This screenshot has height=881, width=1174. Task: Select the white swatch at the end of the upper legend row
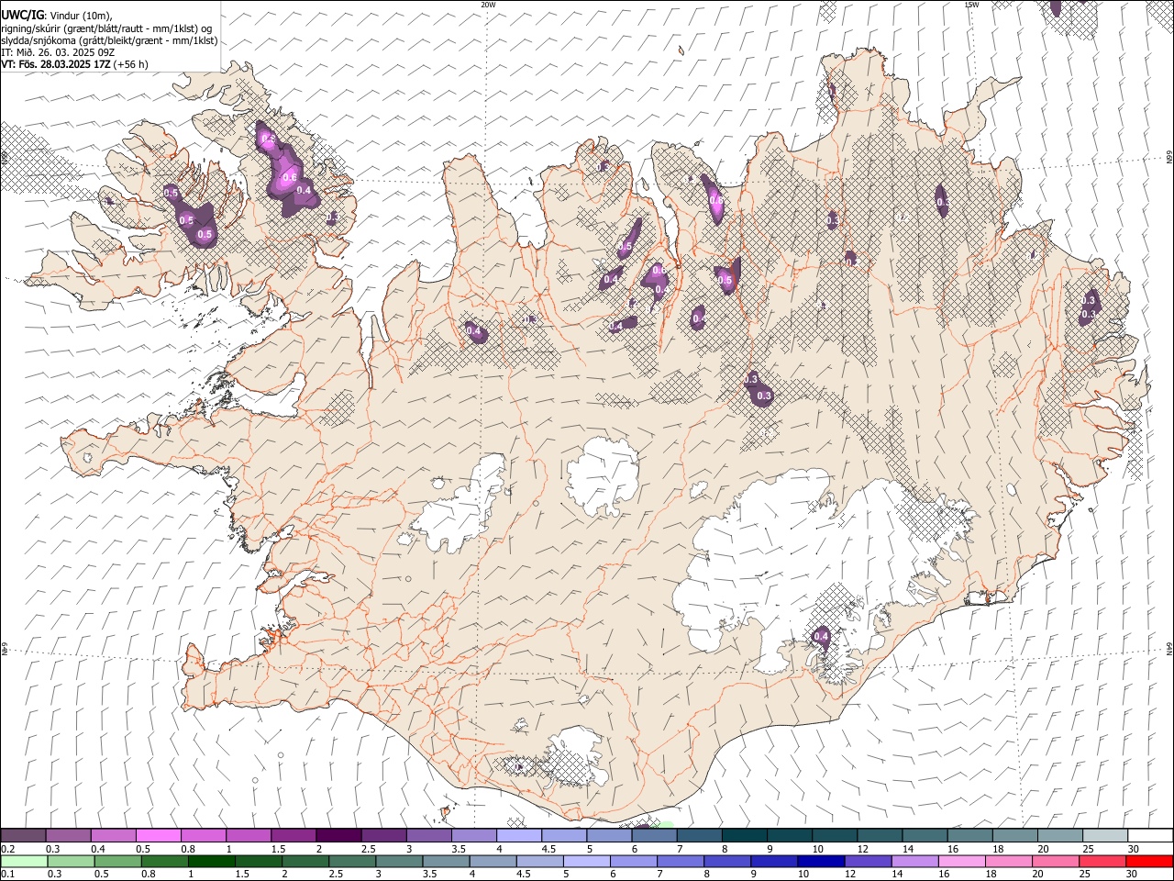1150,836
